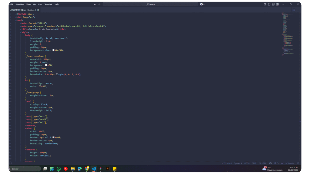
Task: Open the Customize Layout icon
Action: (x=265, y=4)
